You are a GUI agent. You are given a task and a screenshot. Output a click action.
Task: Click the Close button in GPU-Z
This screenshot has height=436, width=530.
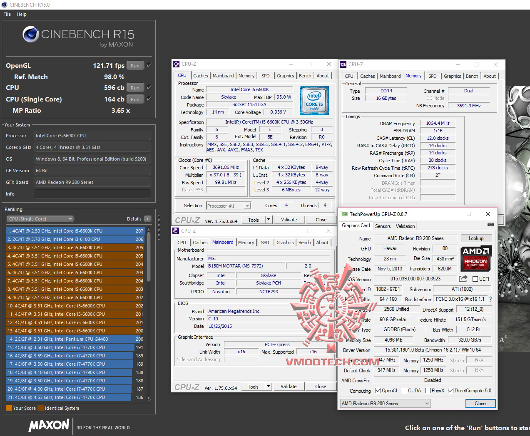pos(480,404)
